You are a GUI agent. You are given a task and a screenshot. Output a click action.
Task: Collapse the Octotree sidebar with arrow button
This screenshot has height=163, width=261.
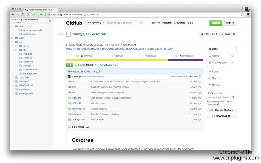[x=50, y=21]
